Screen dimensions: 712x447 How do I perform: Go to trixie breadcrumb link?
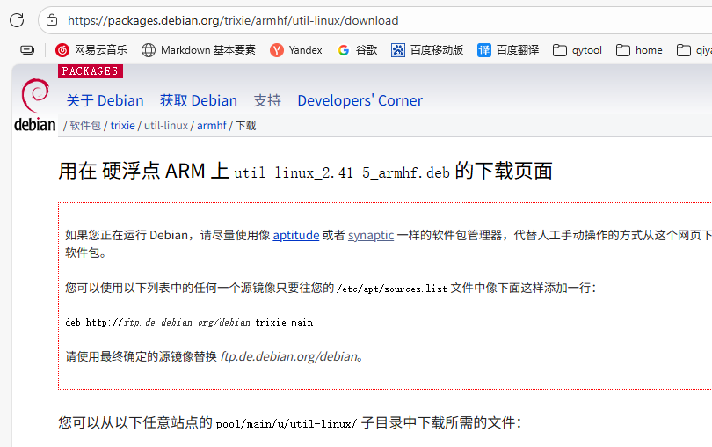pyautogui.click(x=122, y=126)
